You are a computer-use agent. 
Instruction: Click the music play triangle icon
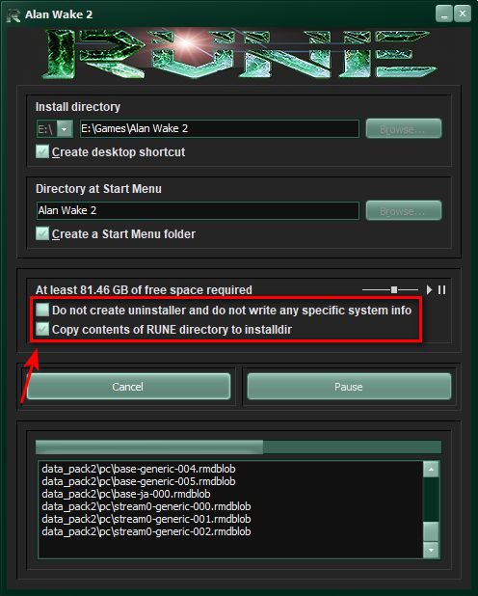tap(429, 290)
